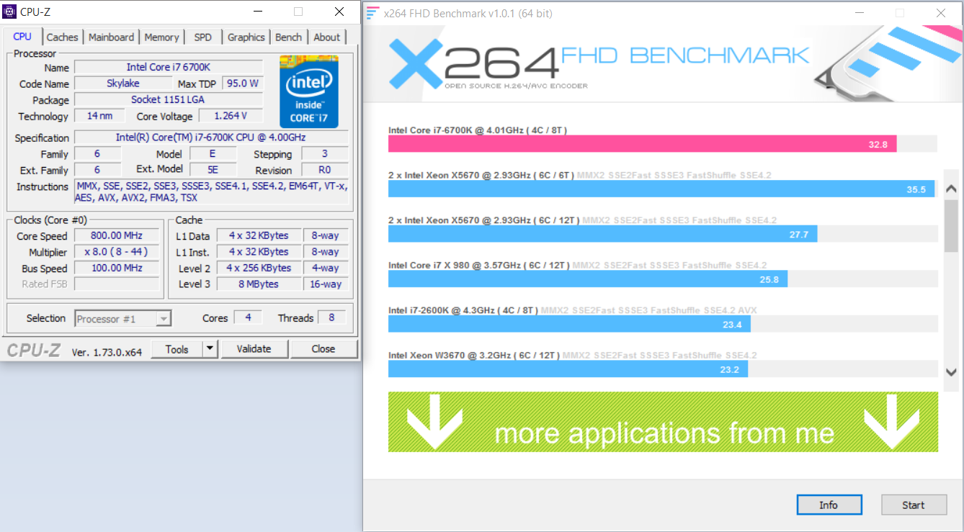Click the Technology value '14 nm'
Screen dimensions: 964x532
click(x=99, y=116)
